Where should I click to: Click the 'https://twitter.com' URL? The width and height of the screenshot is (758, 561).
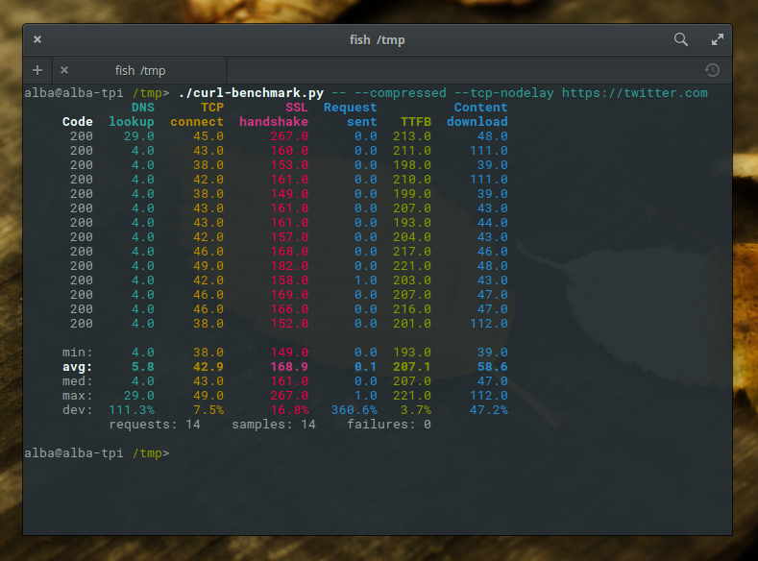(x=634, y=93)
